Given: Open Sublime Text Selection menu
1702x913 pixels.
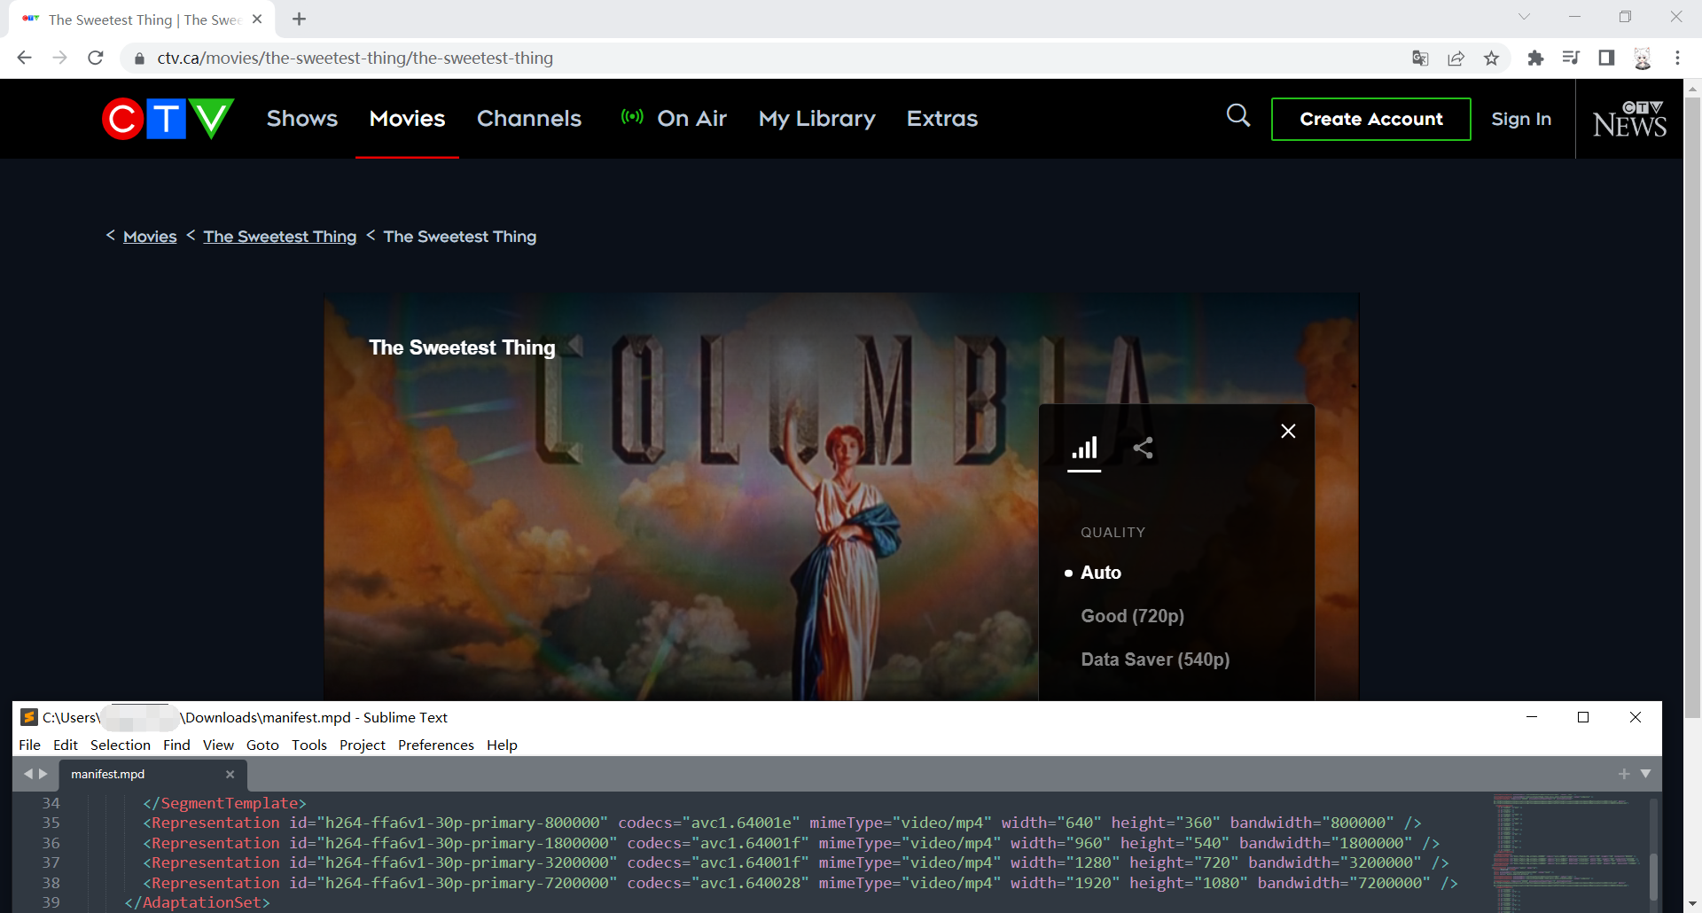Looking at the screenshot, I should tap(121, 745).
